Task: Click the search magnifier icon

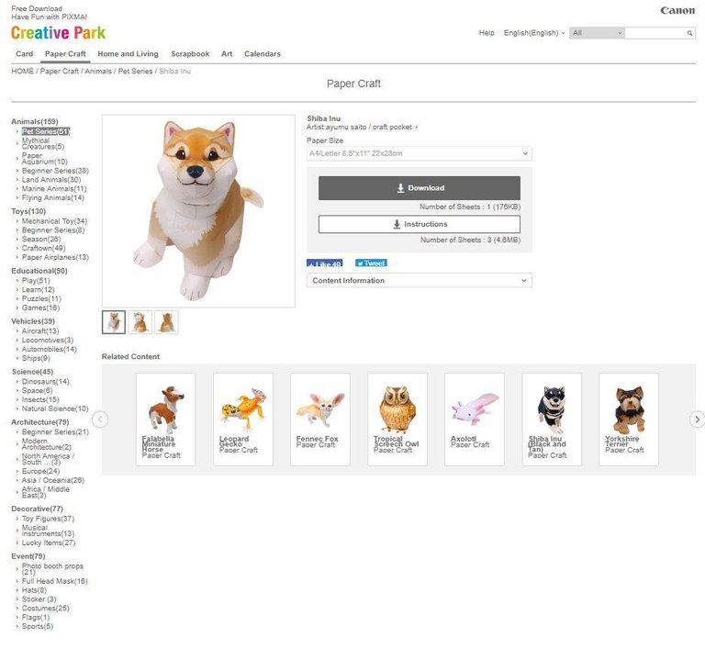Action: pyautogui.click(x=689, y=33)
